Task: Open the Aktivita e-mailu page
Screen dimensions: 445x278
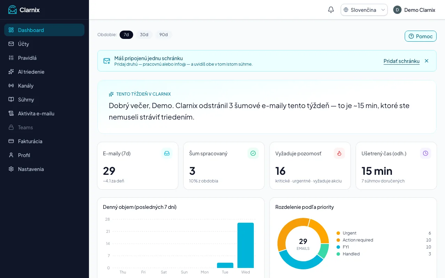Action: point(44,113)
